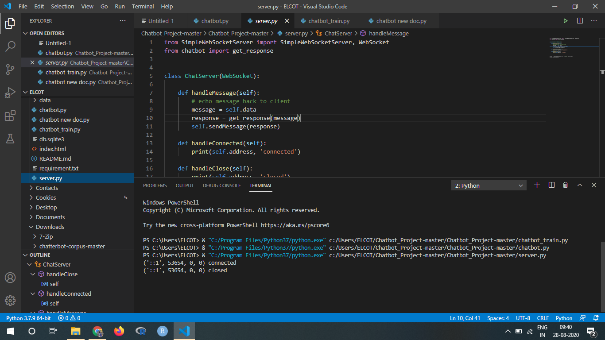The width and height of the screenshot is (605, 340).
Task: Click the feedback icon in status bar
Action: (x=582, y=318)
